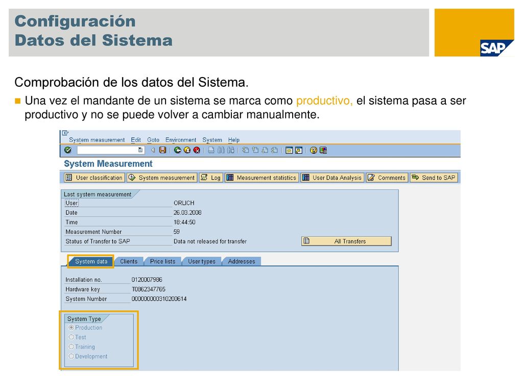Screen dimensions: 523x392
Task: Click the Last Page icon
Action: pyautogui.click(x=274, y=151)
